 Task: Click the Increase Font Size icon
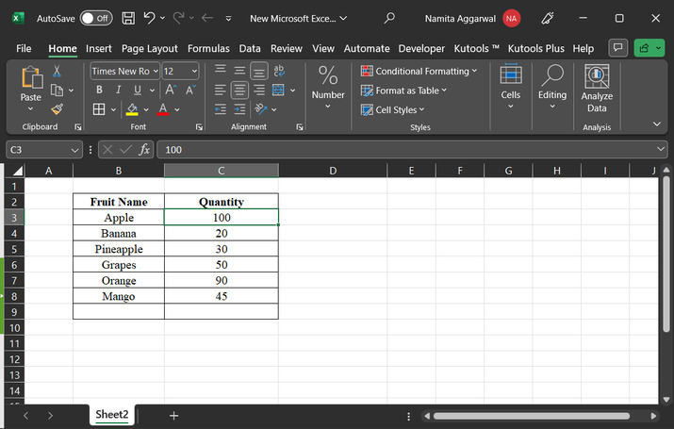tap(173, 91)
